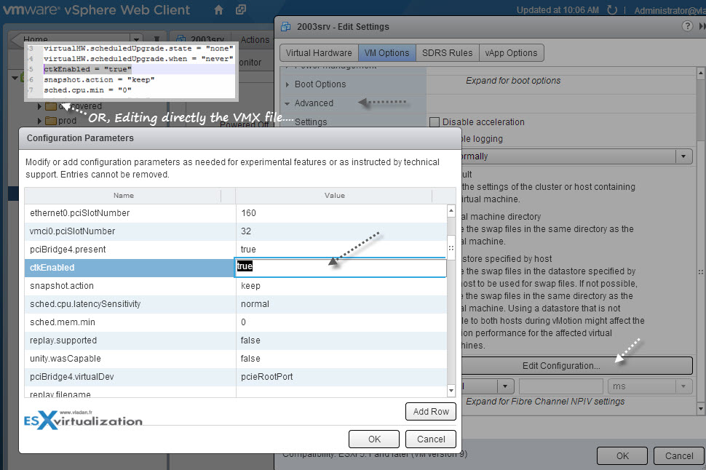Click Cancel in the Edit Settings dialog
The image size is (706, 470).
click(679, 455)
